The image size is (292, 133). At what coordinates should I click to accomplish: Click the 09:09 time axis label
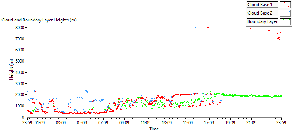point(124,123)
